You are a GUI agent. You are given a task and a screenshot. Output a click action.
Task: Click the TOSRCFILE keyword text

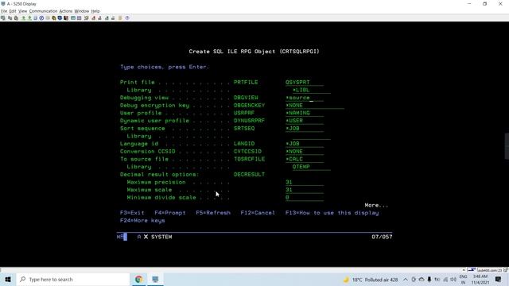(249, 159)
